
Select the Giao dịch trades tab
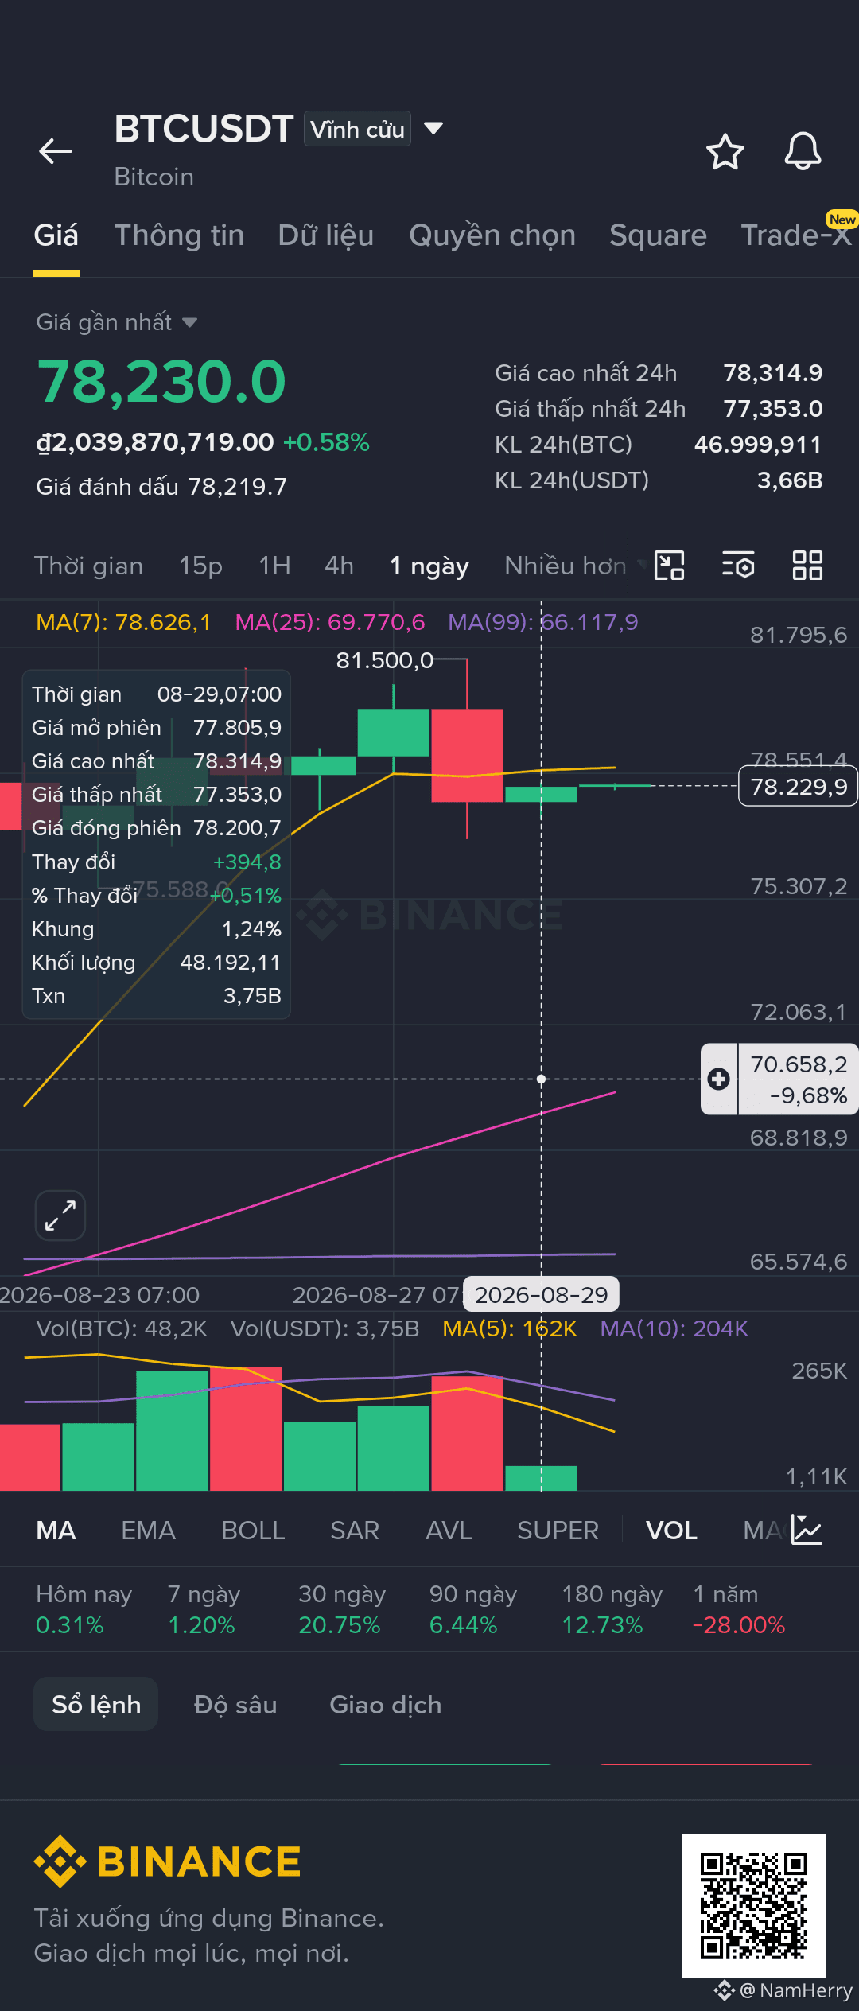386,1704
